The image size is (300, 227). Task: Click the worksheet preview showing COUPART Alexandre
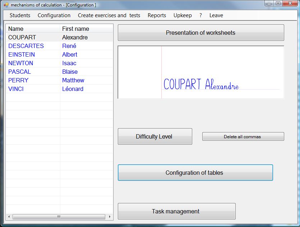(x=201, y=72)
